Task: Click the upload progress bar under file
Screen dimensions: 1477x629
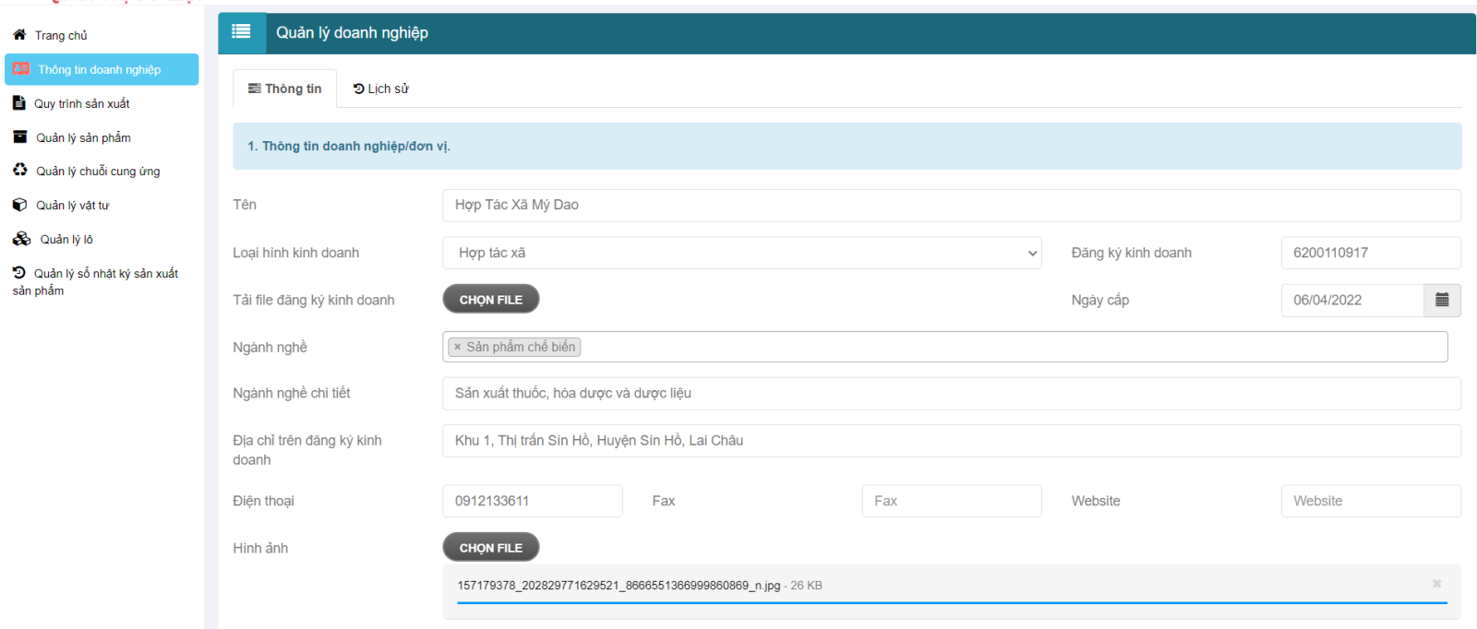Action: tap(952, 603)
